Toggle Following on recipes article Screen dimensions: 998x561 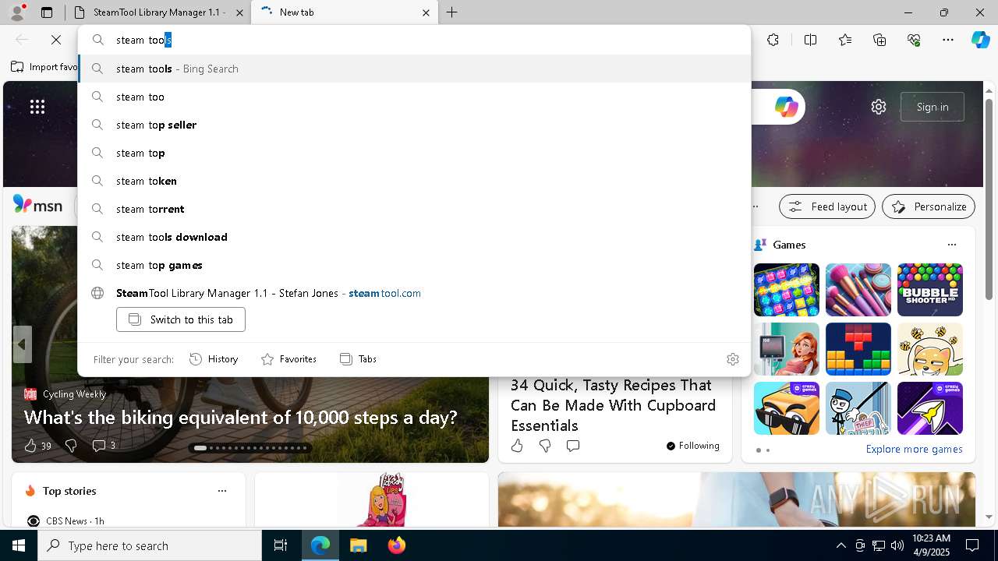click(x=693, y=446)
